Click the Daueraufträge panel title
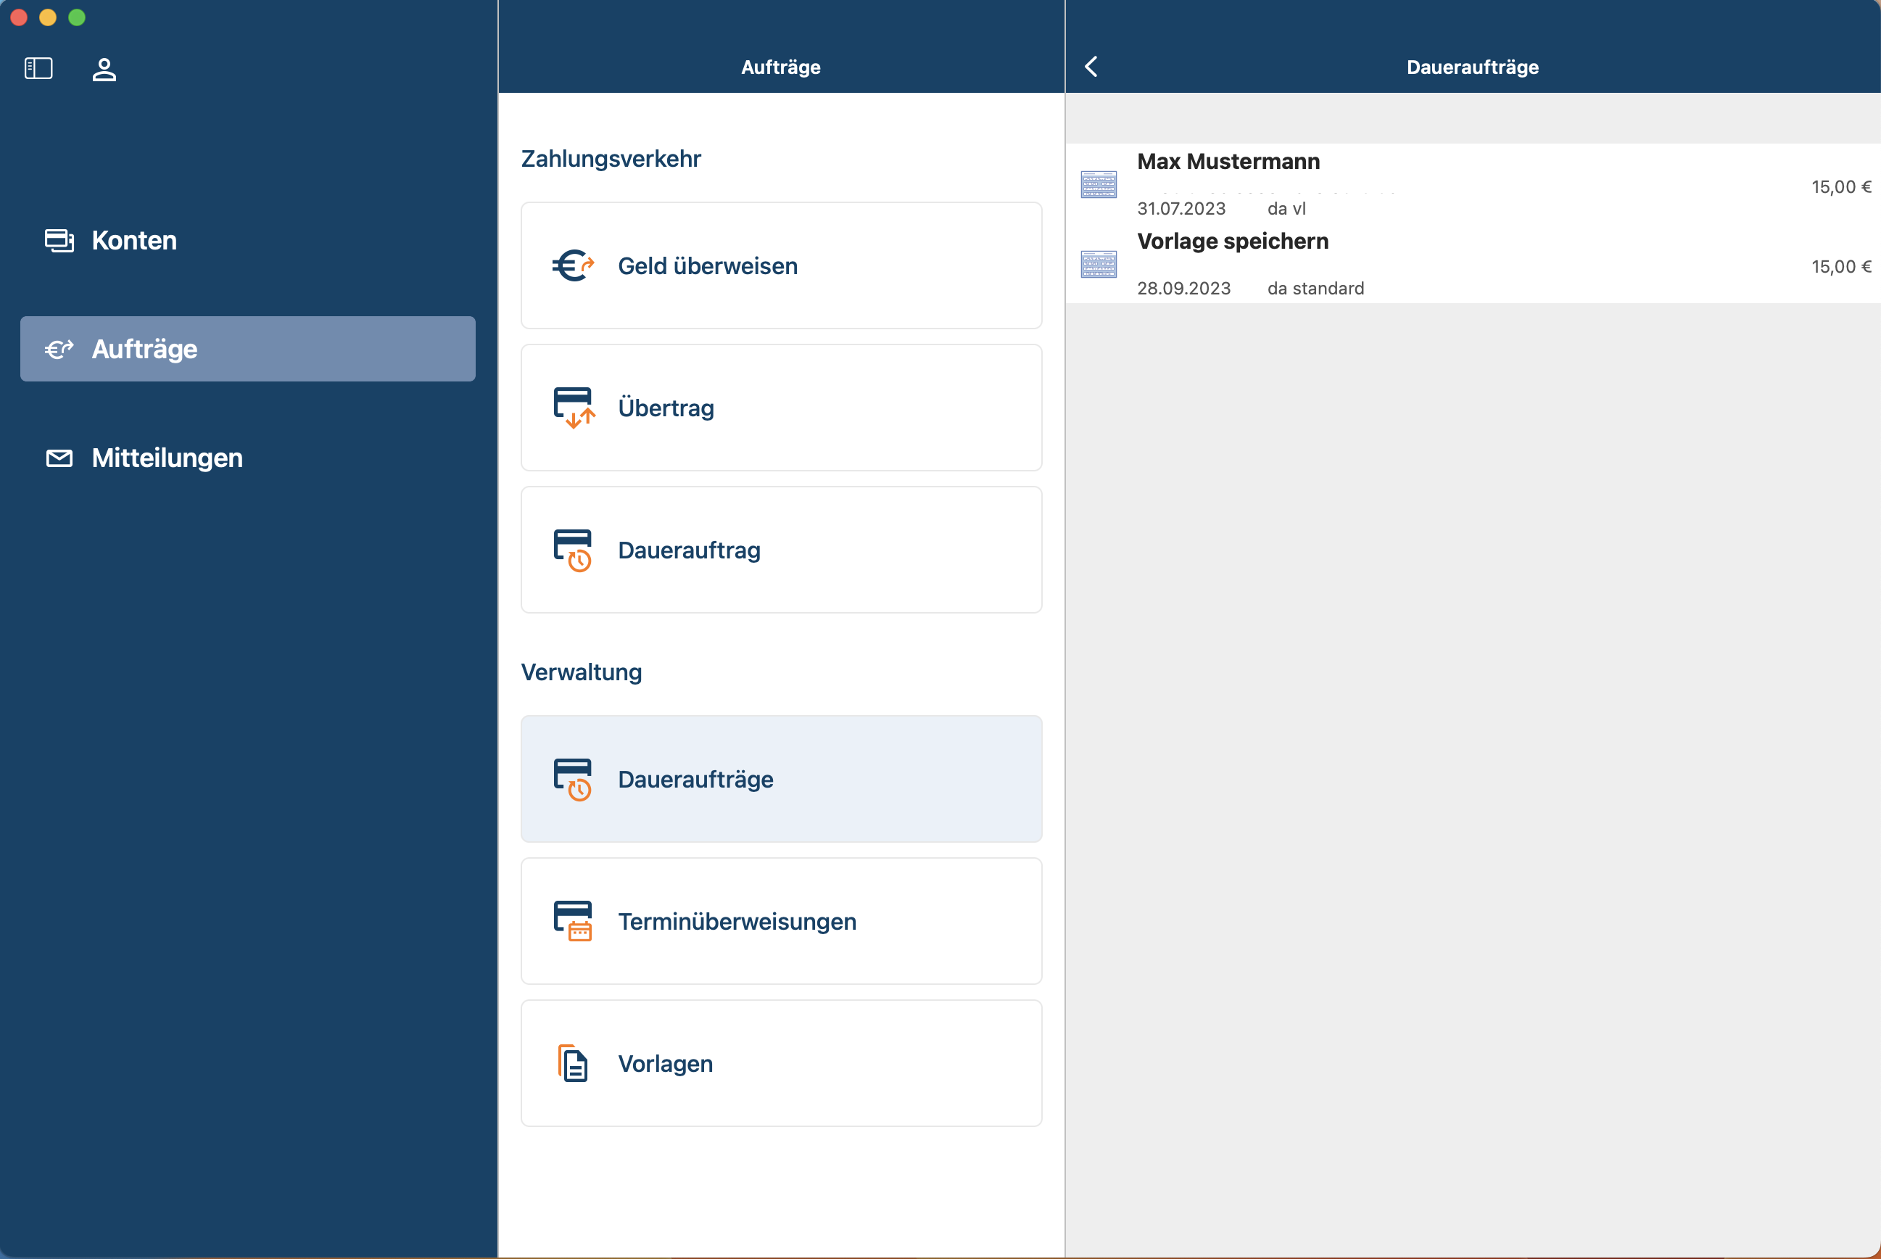This screenshot has width=1881, height=1259. [x=1472, y=67]
